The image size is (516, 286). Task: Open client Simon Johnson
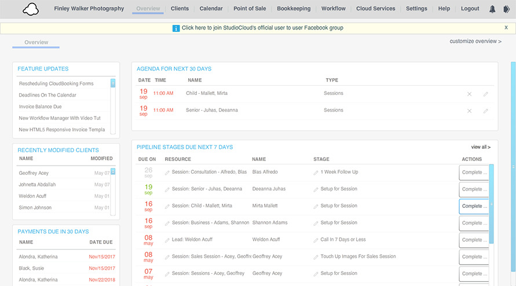click(35, 208)
